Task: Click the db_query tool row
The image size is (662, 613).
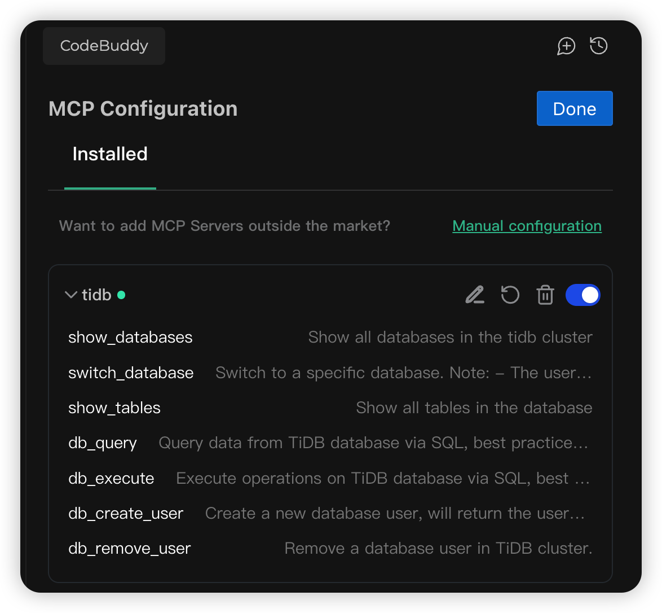Action: tap(103, 443)
